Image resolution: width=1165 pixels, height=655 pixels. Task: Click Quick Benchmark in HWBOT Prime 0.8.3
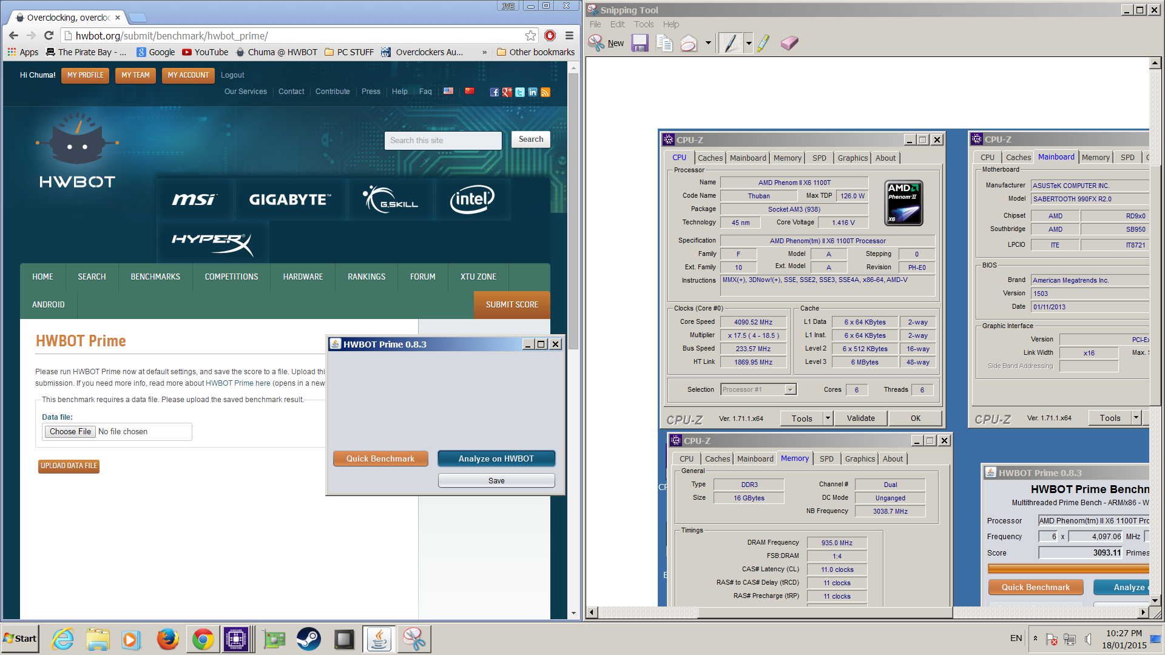coord(380,458)
